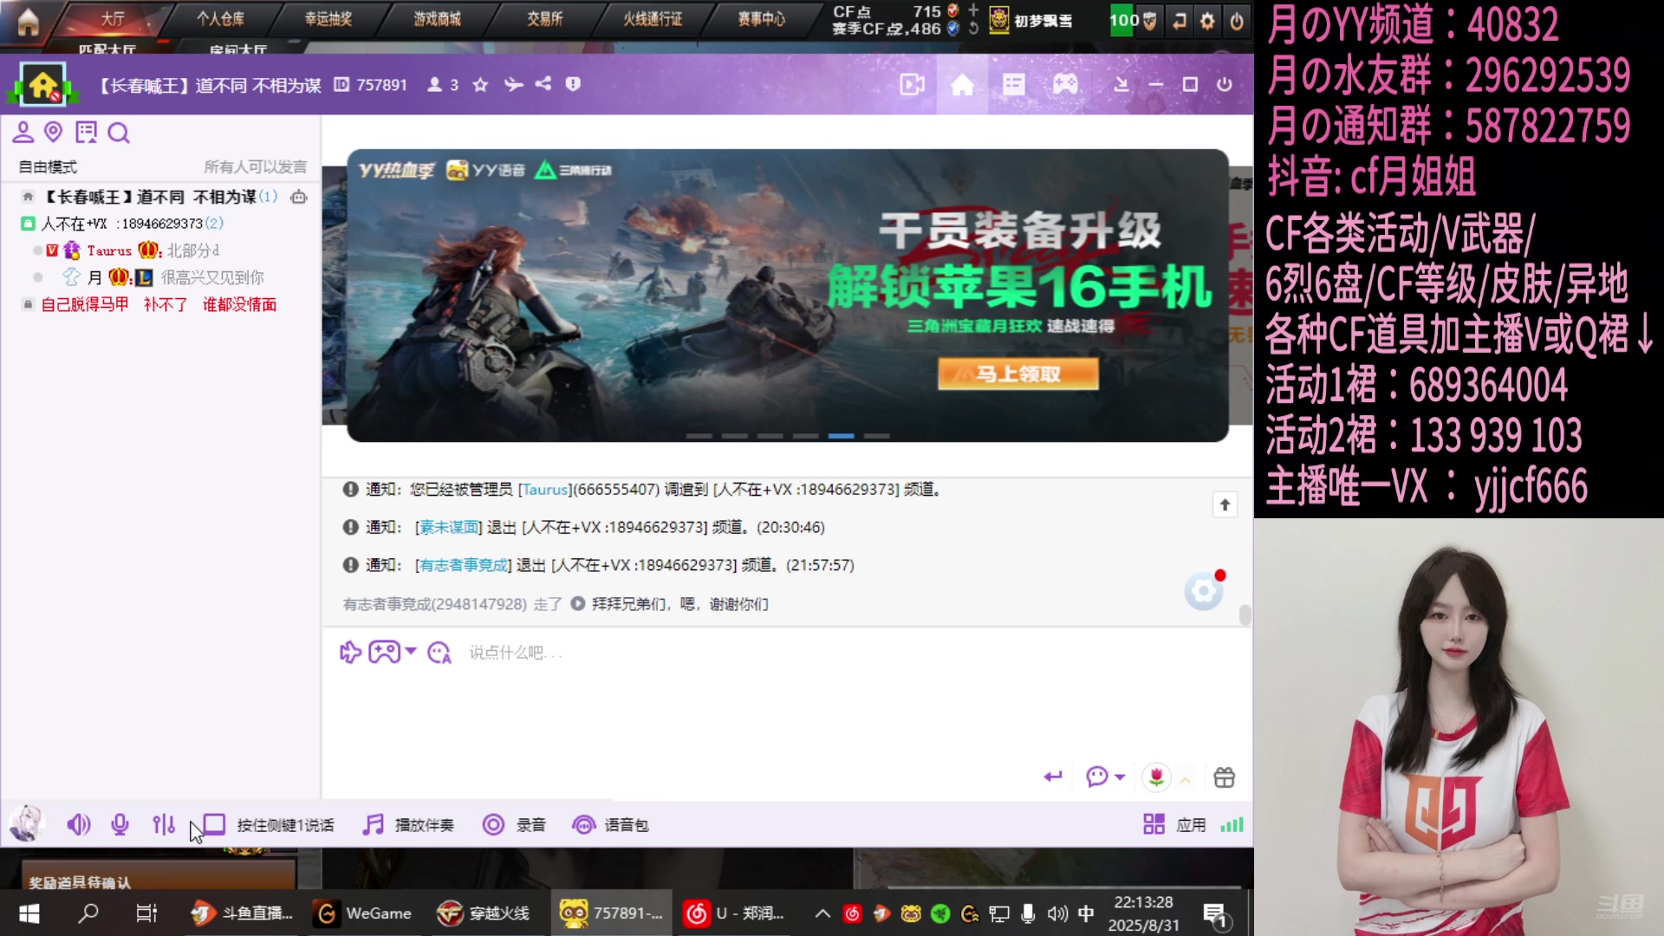Click the robot icon beside root channel

pyautogui.click(x=299, y=197)
